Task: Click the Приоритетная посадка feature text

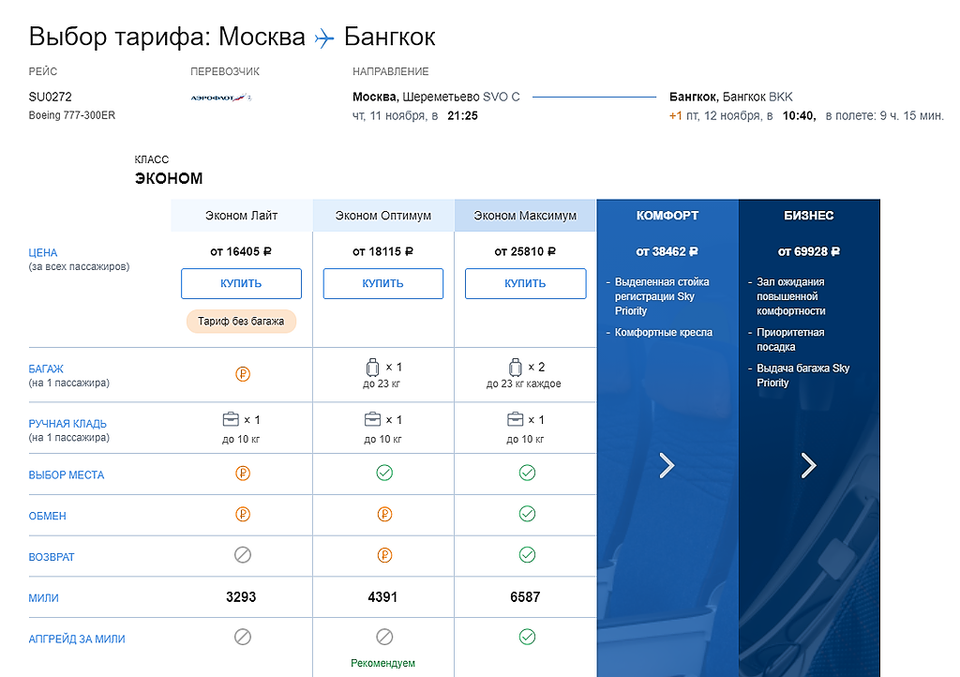Action: pyautogui.click(x=790, y=339)
